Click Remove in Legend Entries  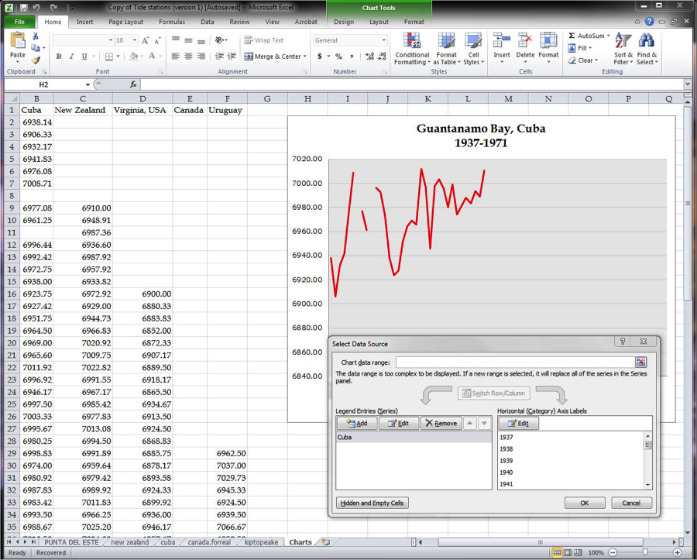pos(441,424)
